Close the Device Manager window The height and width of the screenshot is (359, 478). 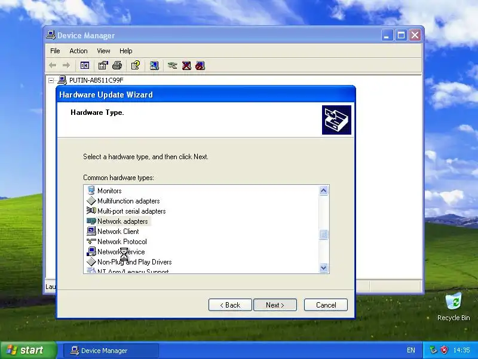415,35
